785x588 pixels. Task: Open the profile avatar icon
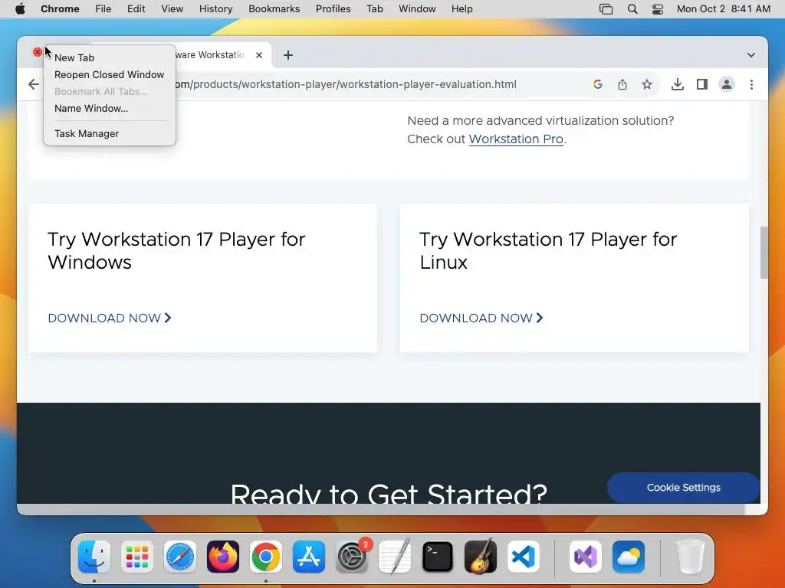pos(727,84)
